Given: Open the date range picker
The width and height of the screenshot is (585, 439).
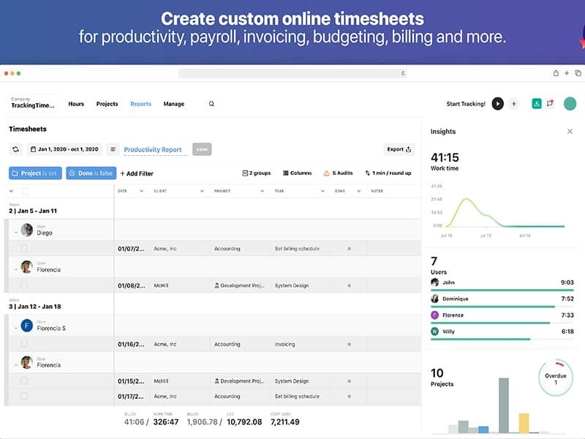Looking at the screenshot, I should (64, 149).
